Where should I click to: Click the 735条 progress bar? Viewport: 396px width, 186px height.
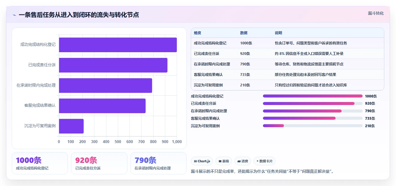[313, 118]
